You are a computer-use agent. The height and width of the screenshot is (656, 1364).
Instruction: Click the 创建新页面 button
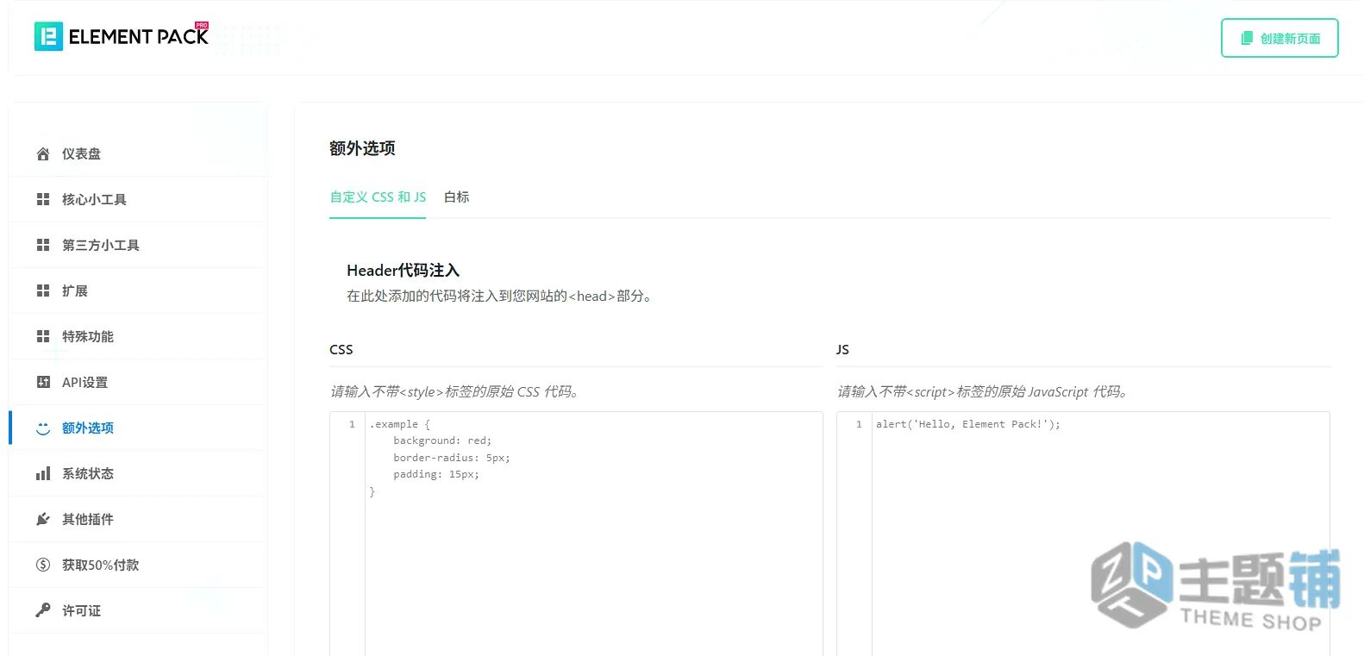tap(1280, 38)
